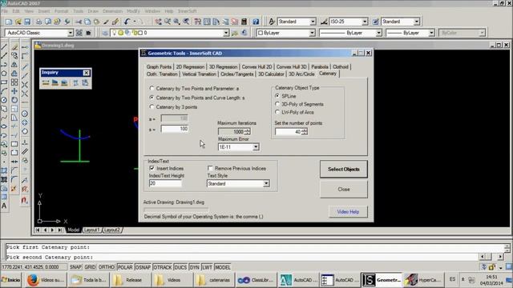
Task: Click the Cut scissors icon
Action: (79, 22)
